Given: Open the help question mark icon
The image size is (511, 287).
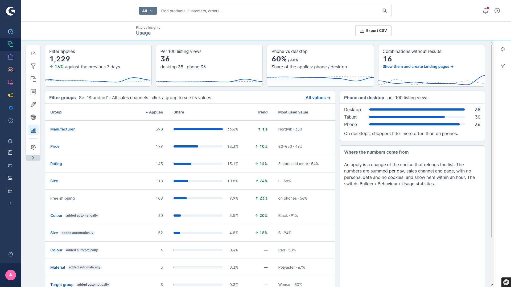Looking at the screenshot, I should pyautogui.click(x=497, y=11).
